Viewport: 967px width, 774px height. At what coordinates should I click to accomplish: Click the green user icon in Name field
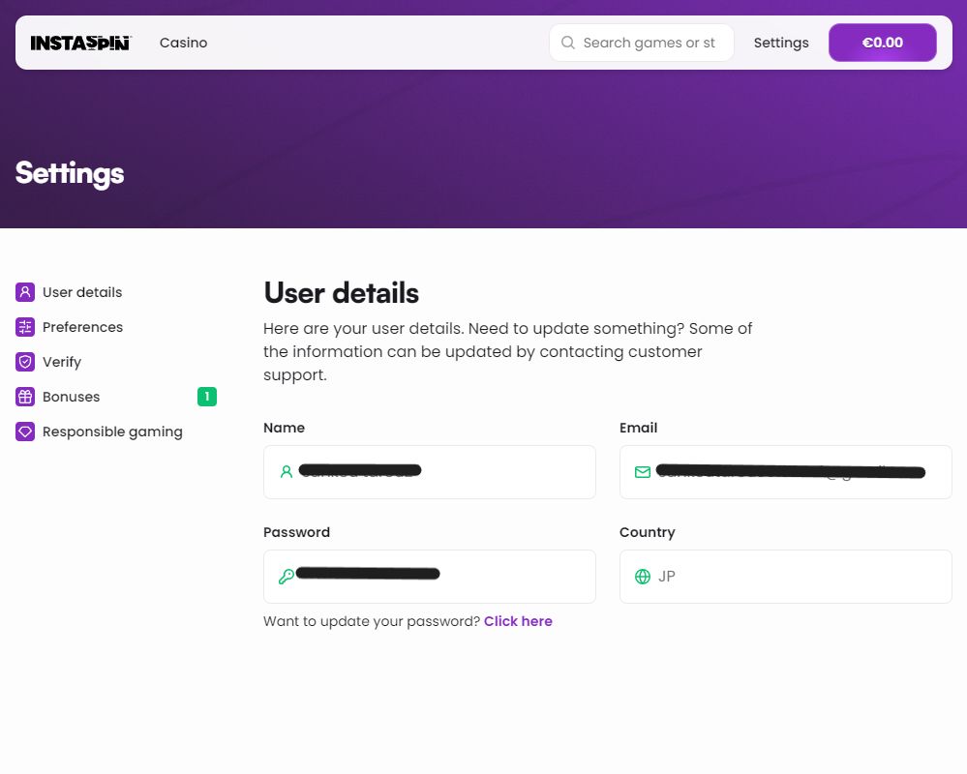pos(286,472)
